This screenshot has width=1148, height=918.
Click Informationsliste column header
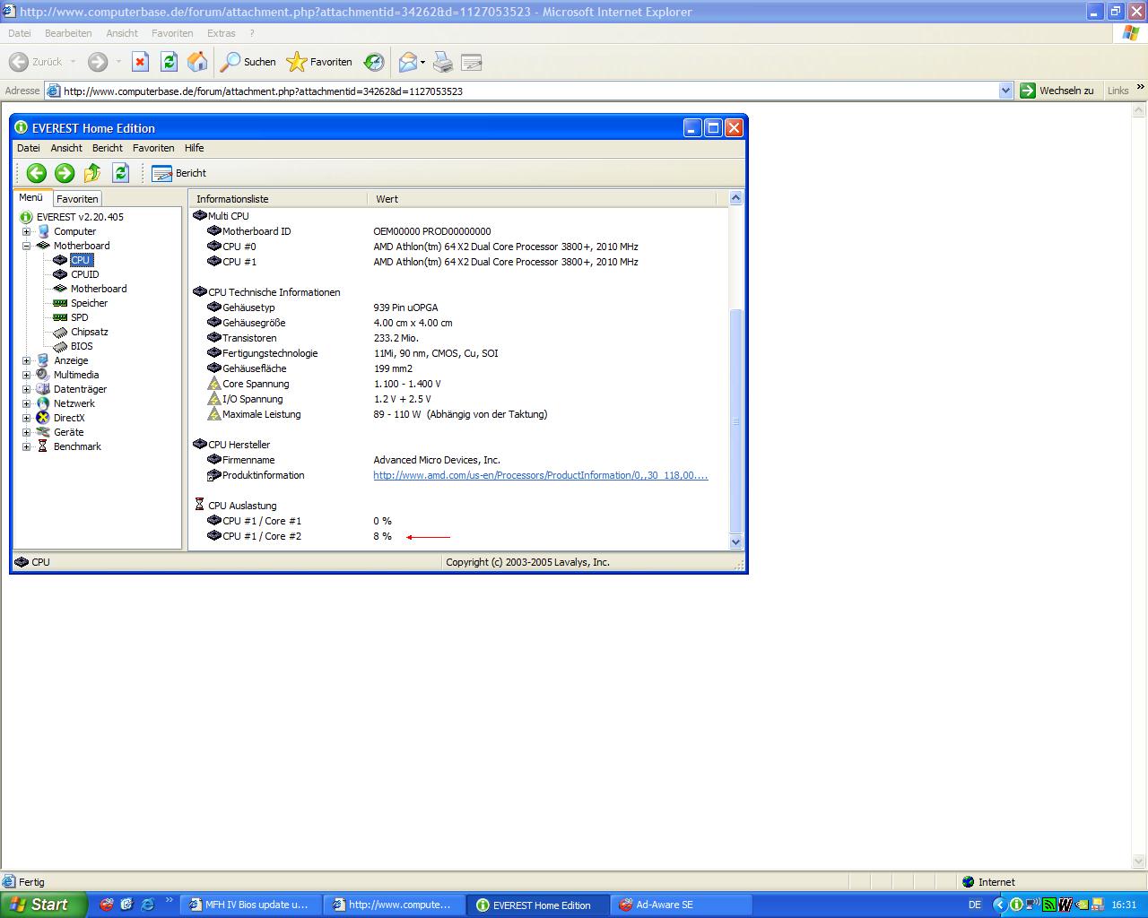pos(278,199)
